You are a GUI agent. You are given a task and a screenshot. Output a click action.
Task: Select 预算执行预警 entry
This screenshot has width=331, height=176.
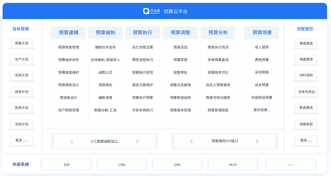click(143, 98)
